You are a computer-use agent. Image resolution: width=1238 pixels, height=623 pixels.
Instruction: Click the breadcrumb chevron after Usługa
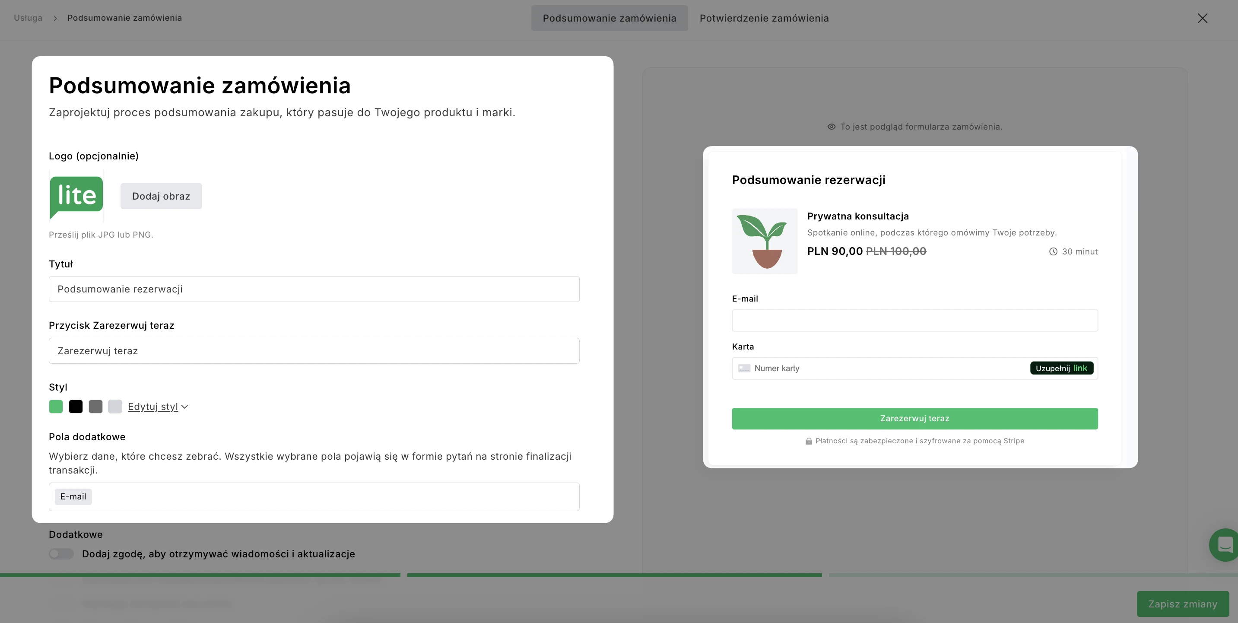[55, 18]
